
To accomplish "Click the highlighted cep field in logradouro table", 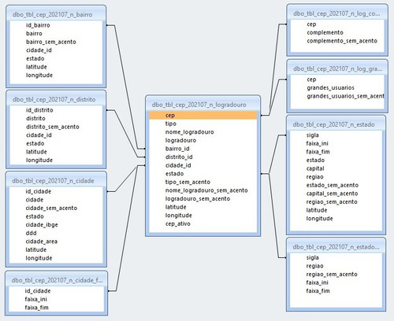I will tap(203, 115).
